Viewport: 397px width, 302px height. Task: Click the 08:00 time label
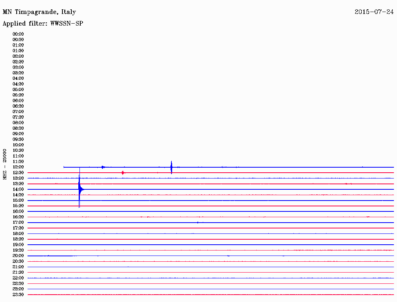click(18, 123)
